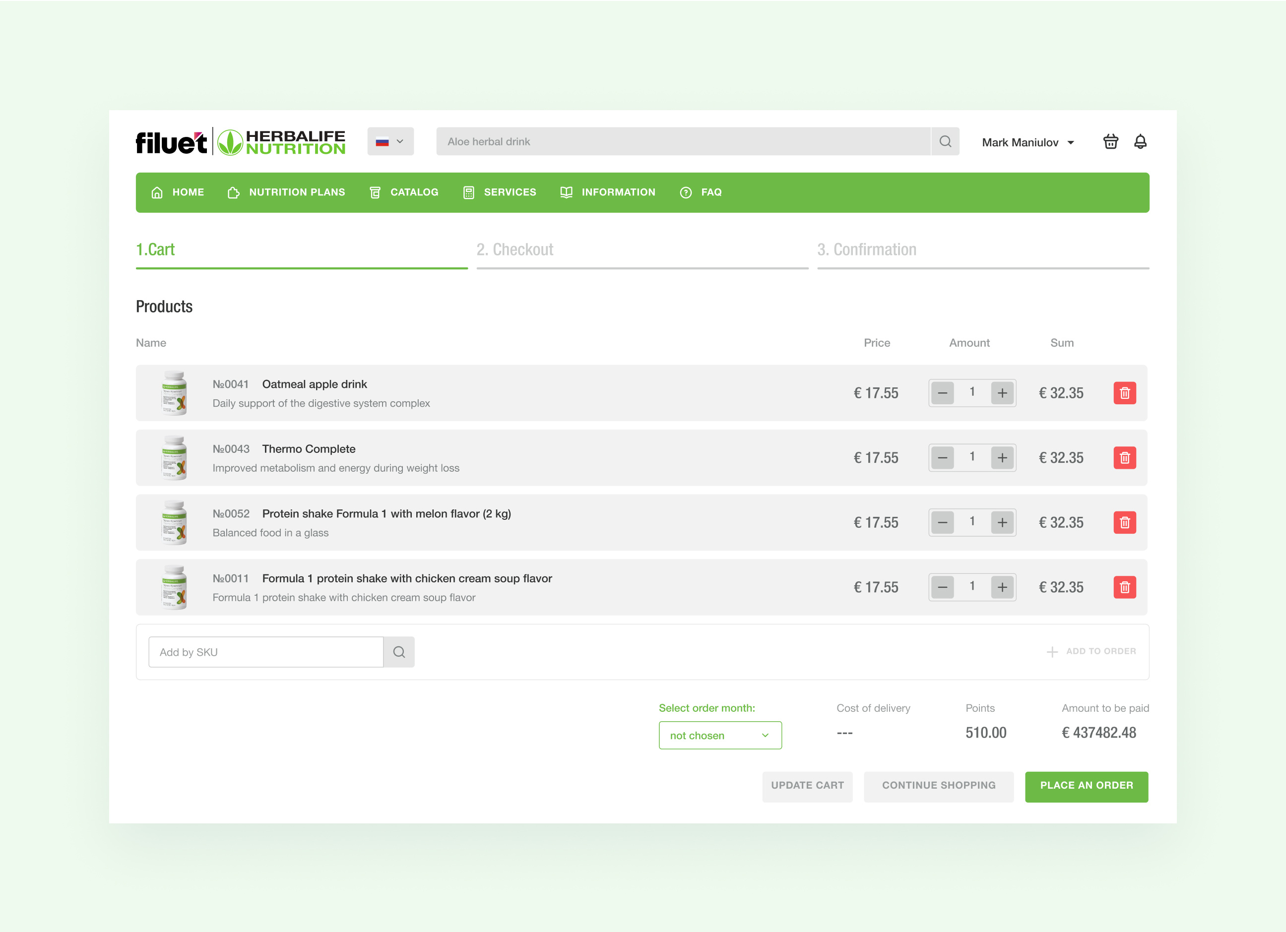The image size is (1286, 932).
Task: Delete Oatmeal apple drink from cart
Action: click(1124, 393)
